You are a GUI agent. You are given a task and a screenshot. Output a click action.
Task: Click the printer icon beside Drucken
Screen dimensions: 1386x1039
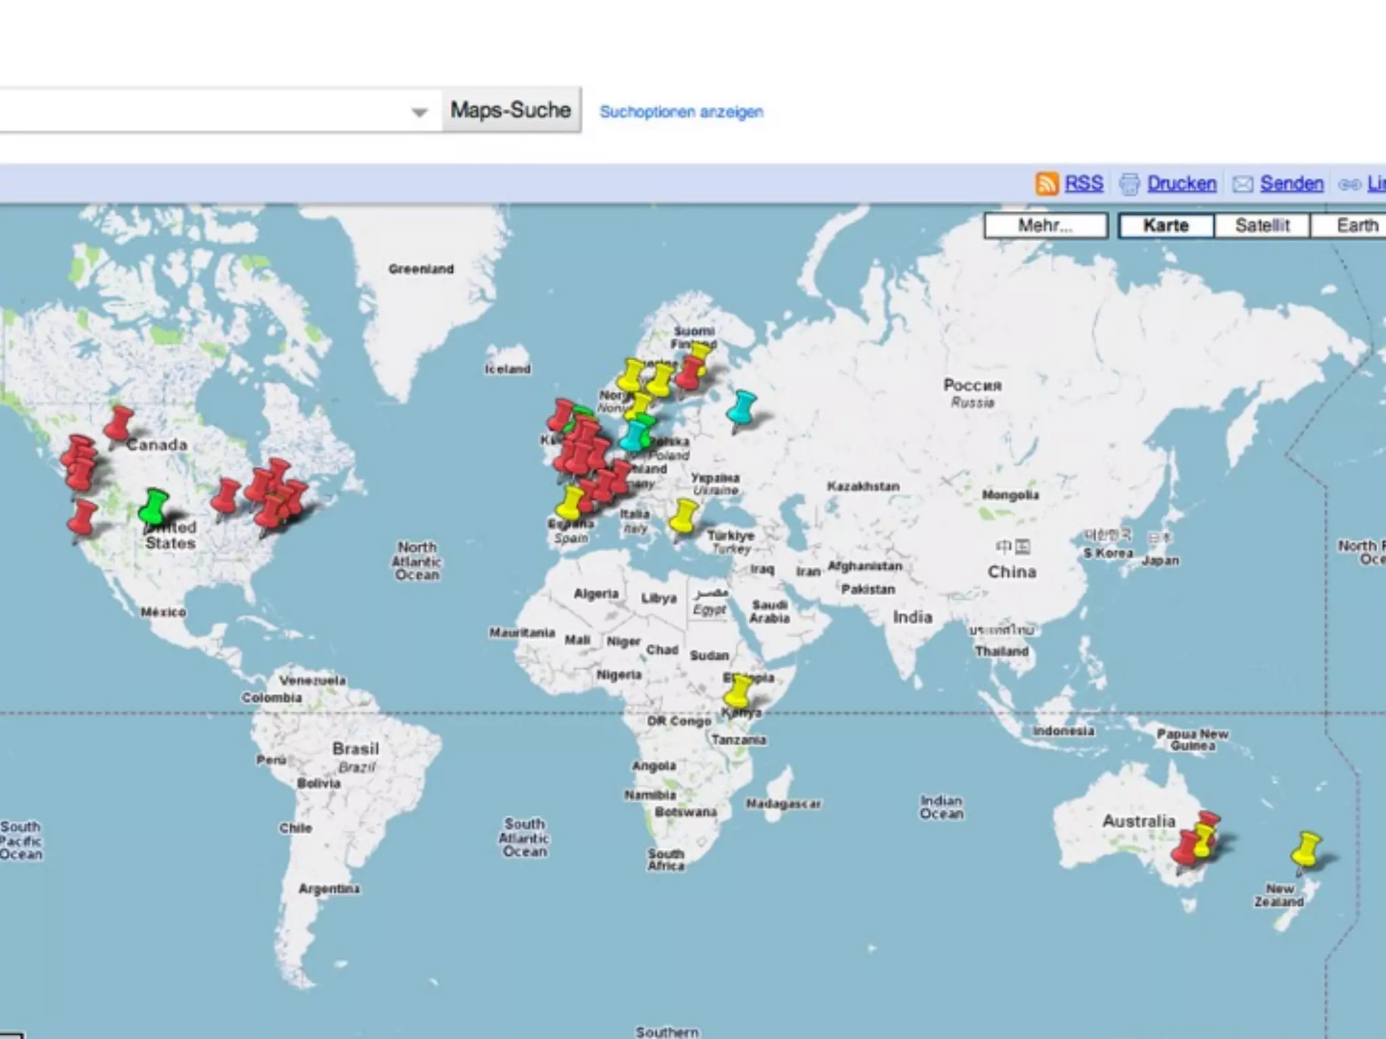pos(1130,184)
